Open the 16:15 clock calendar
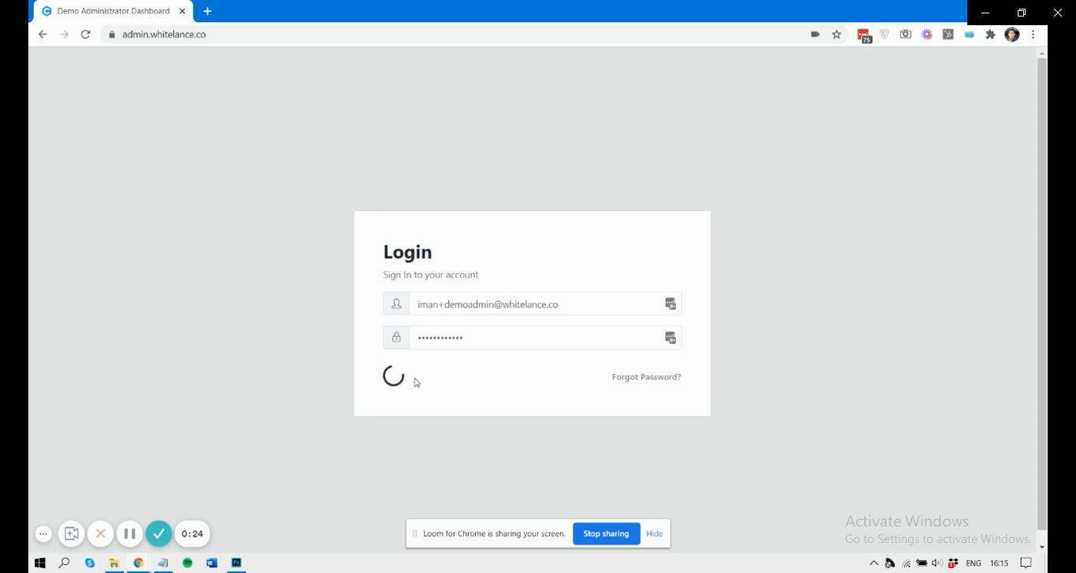The height and width of the screenshot is (573, 1076). click(x=1000, y=563)
